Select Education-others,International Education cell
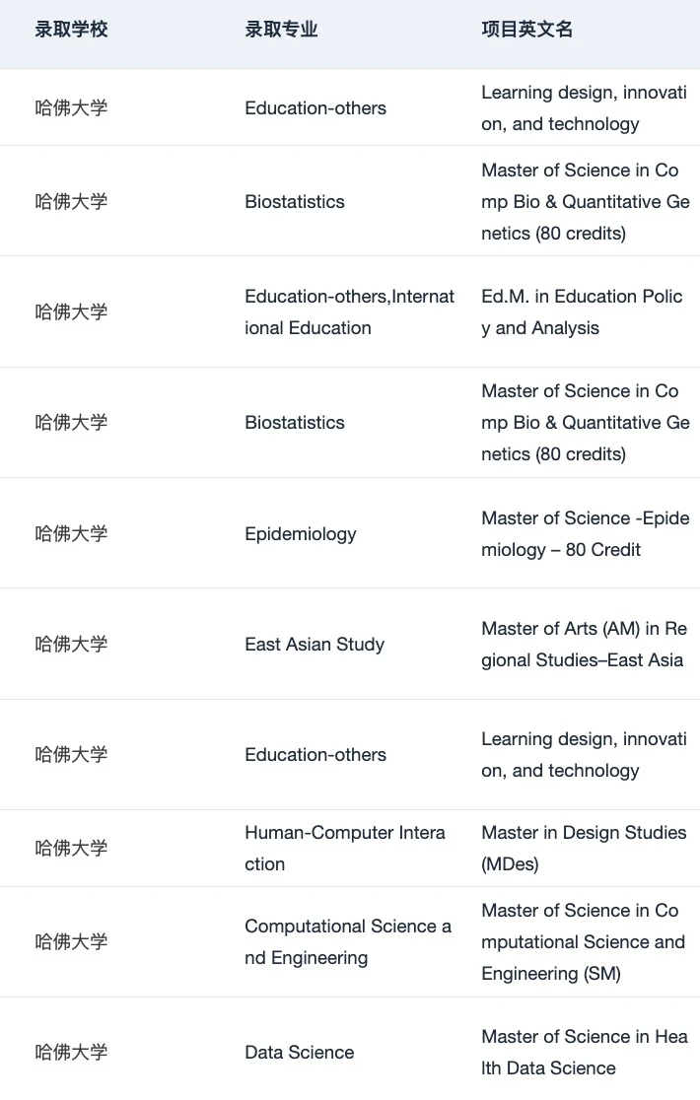The height and width of the screenshot is (1100, 700). pos(349,312)
